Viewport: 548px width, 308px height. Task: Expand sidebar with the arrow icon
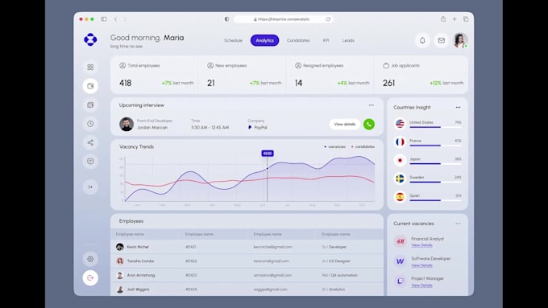click(90, 187)
